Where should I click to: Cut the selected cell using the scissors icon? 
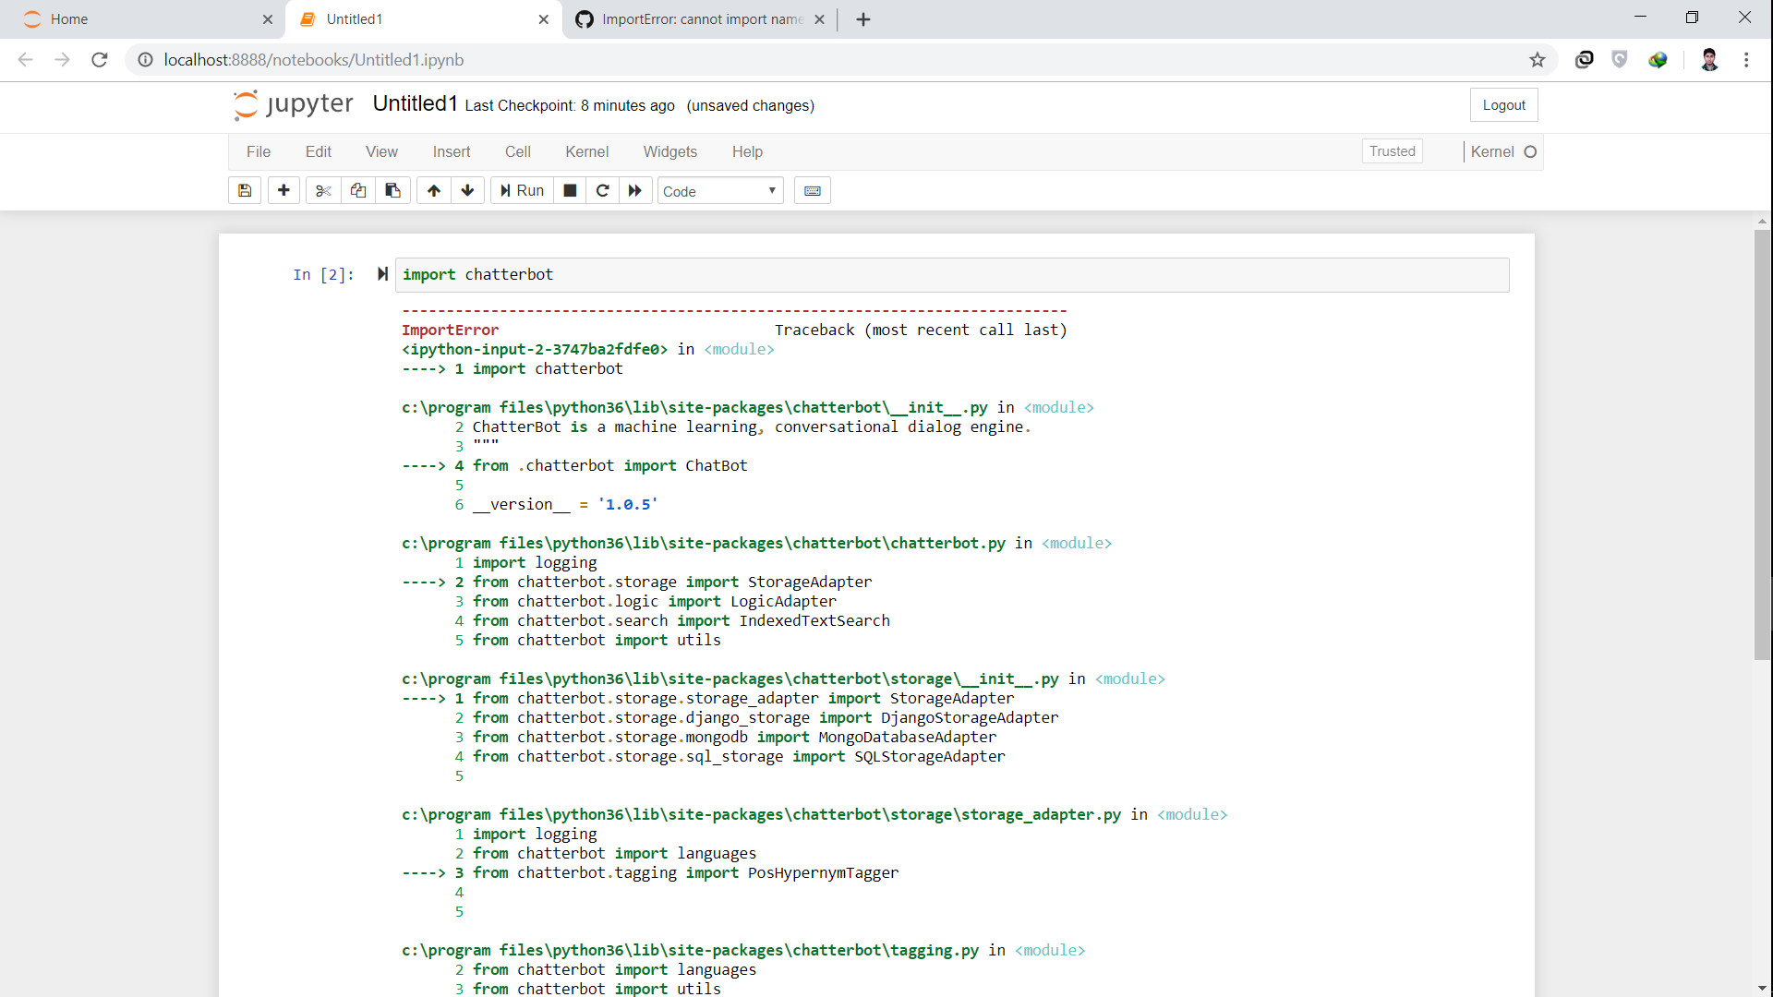click(322, 190)
